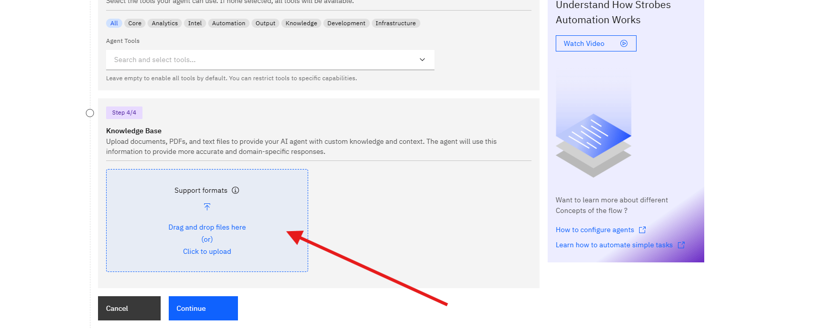This screenshot has height=329, width=826.
Task: Click the layered stack illustration
Action: [594, 145]
